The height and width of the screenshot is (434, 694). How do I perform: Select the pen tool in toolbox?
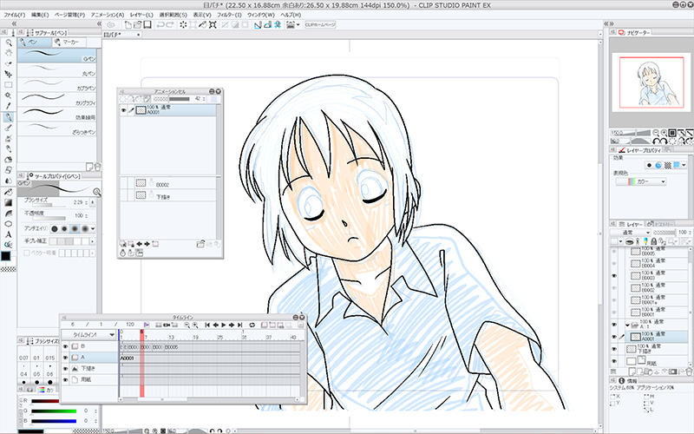(x=8, y=116)
